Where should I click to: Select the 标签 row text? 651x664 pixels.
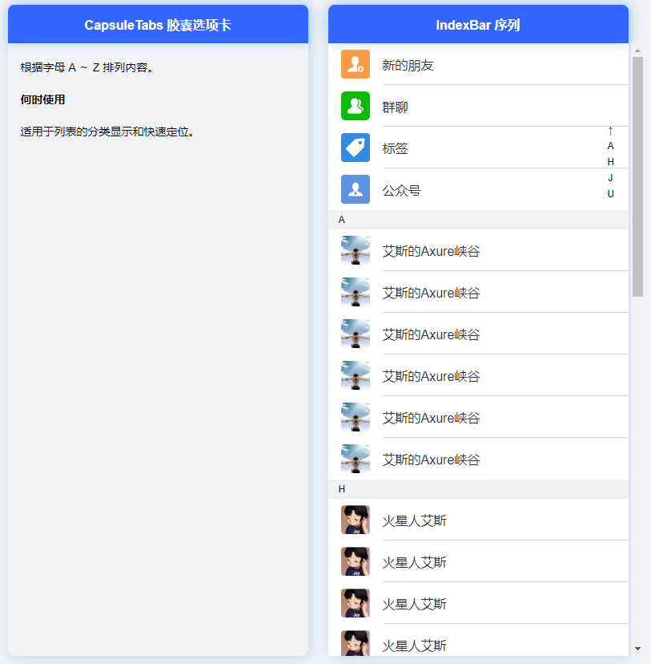(x=395, y=148)
